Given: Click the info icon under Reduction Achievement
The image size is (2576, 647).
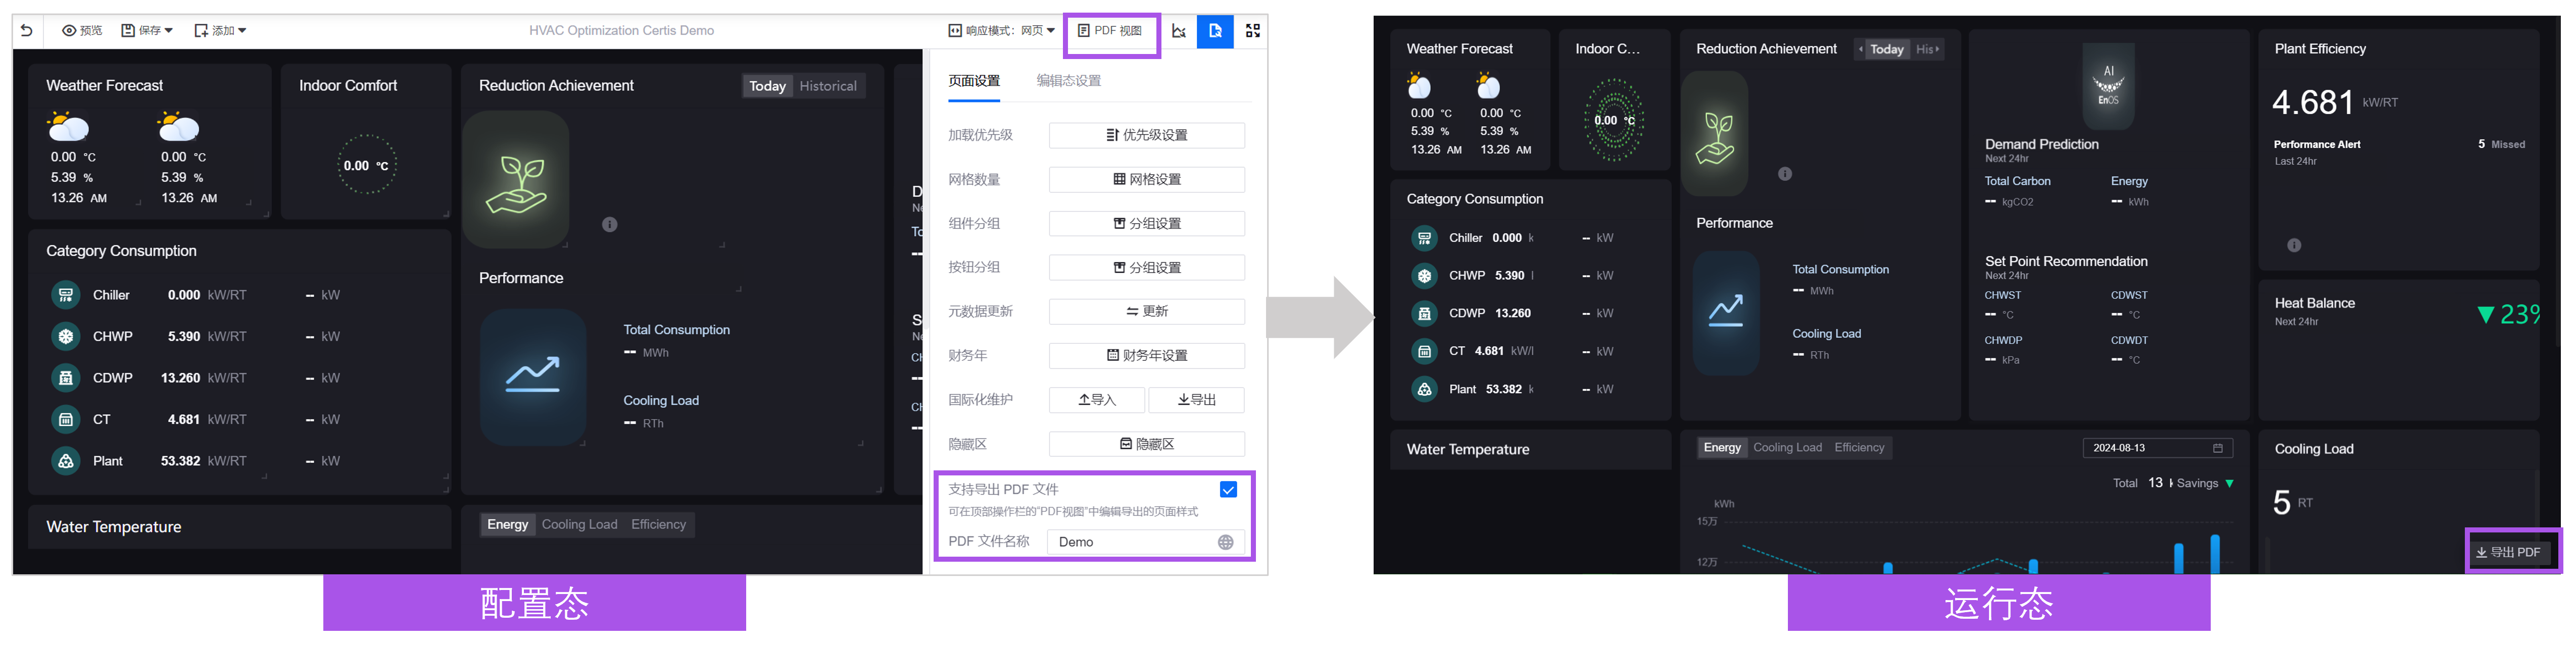Looking at the screenshot, I should click(x=610, y=225).
